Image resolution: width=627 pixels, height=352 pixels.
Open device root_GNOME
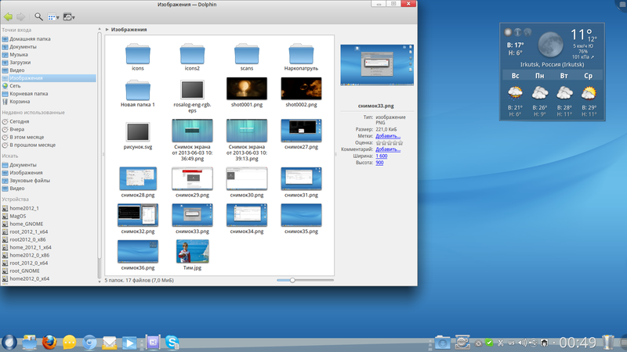(24, 271)
